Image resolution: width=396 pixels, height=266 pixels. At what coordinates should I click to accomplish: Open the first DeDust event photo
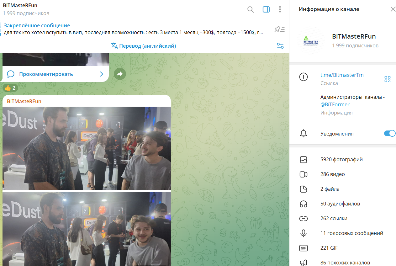coord(87,148)
